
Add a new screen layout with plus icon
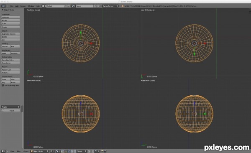(66, 6)
